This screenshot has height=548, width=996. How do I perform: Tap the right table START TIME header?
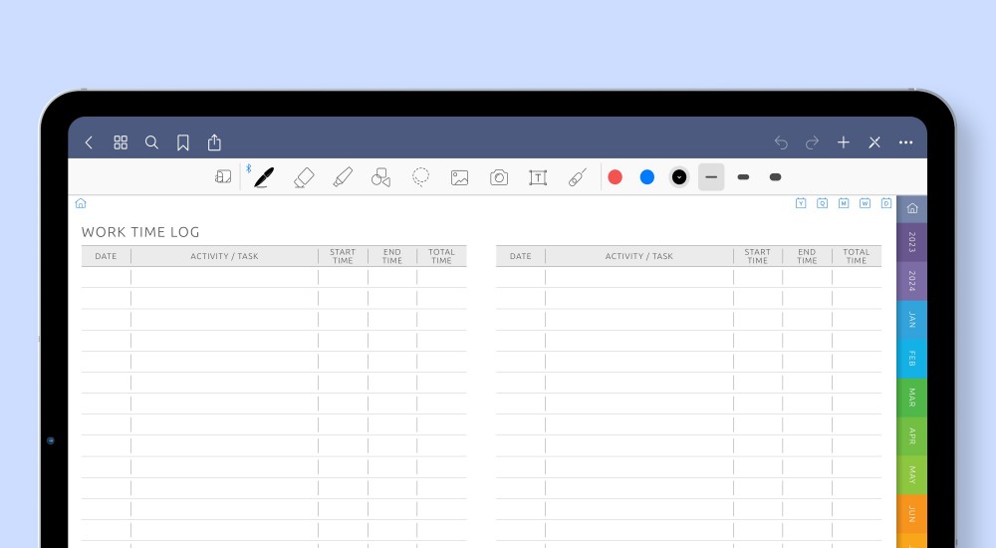[x=757, y=256]
